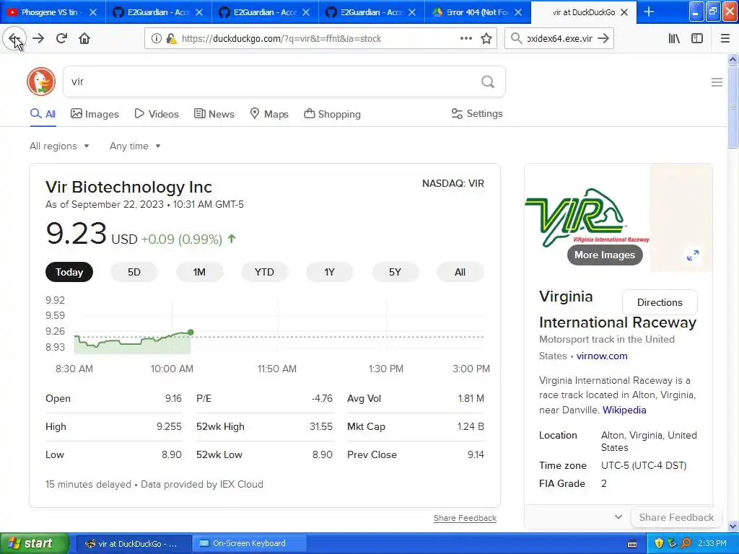Open the keyboard icon in system tray
739x554 pixels.
(x=632, y=544)
